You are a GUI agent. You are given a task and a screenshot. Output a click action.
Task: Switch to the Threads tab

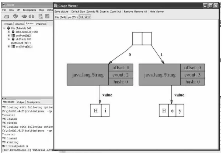[x=8, y=24]
